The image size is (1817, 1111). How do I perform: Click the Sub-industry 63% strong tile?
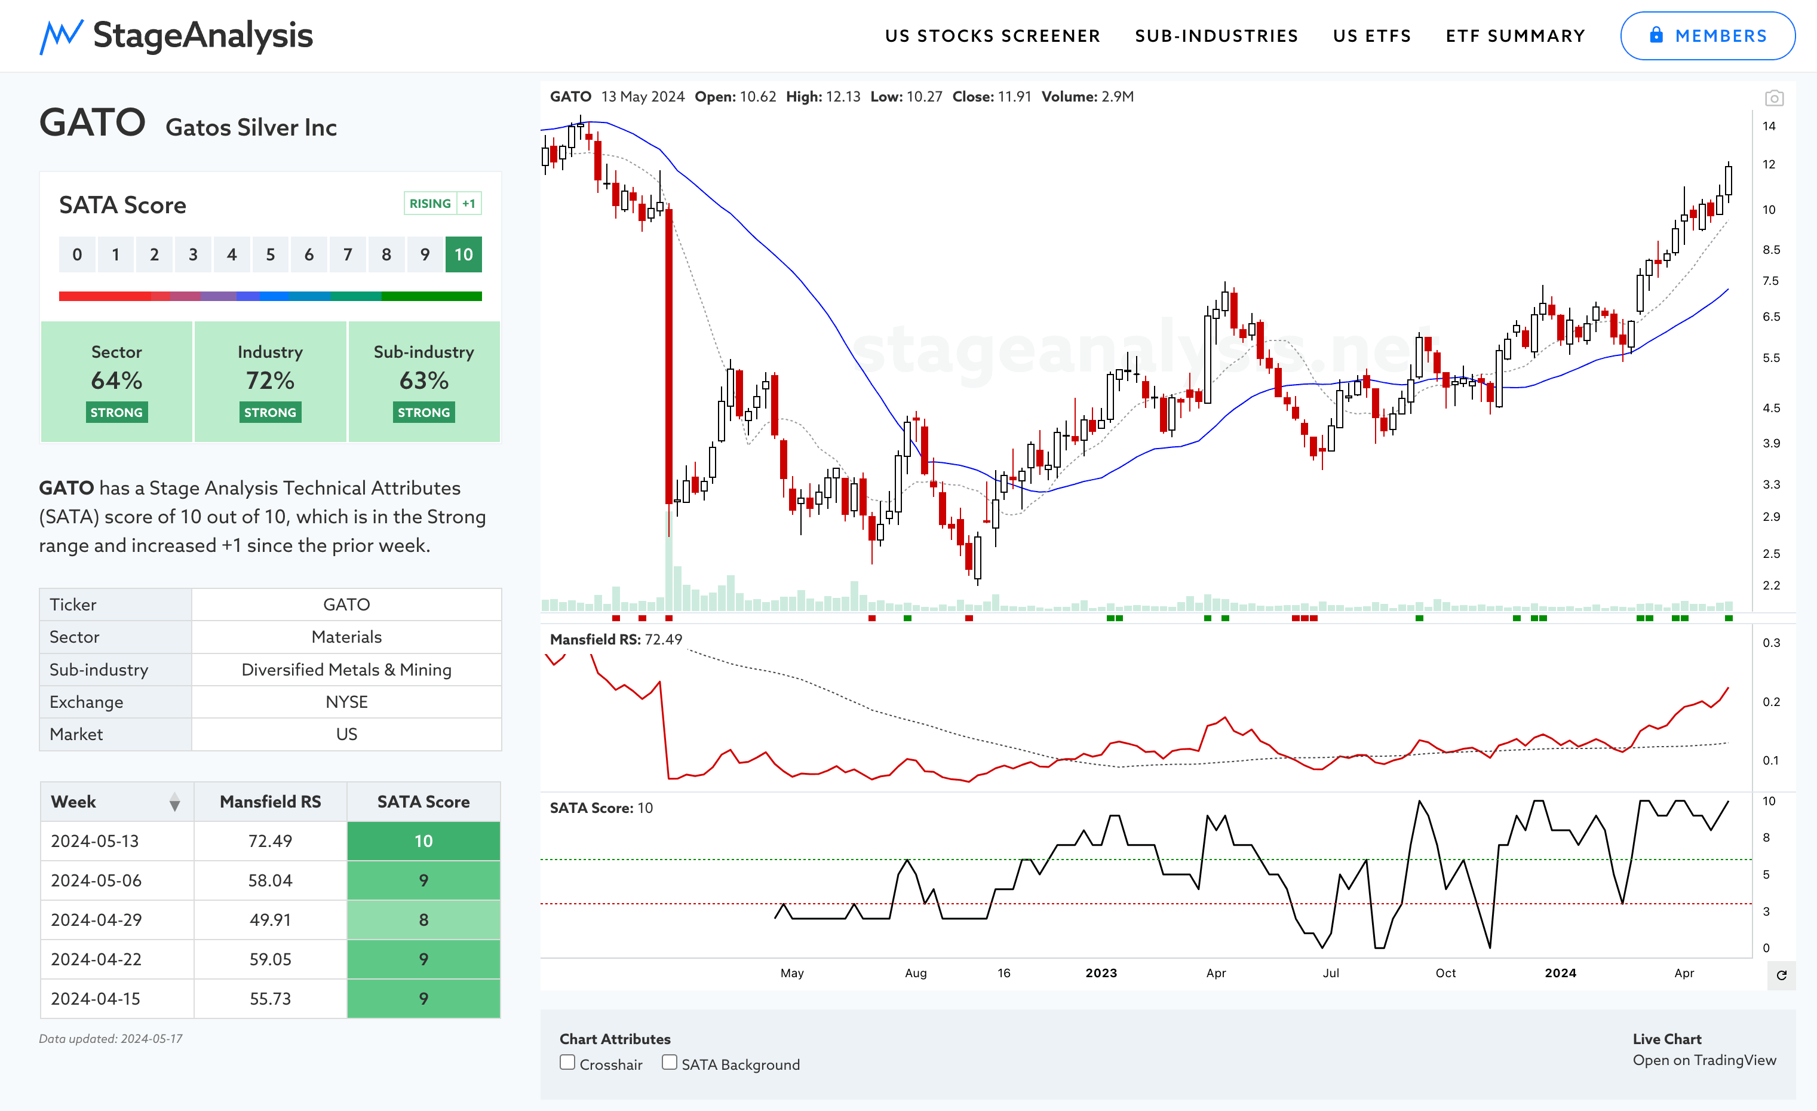pos(424,381)
